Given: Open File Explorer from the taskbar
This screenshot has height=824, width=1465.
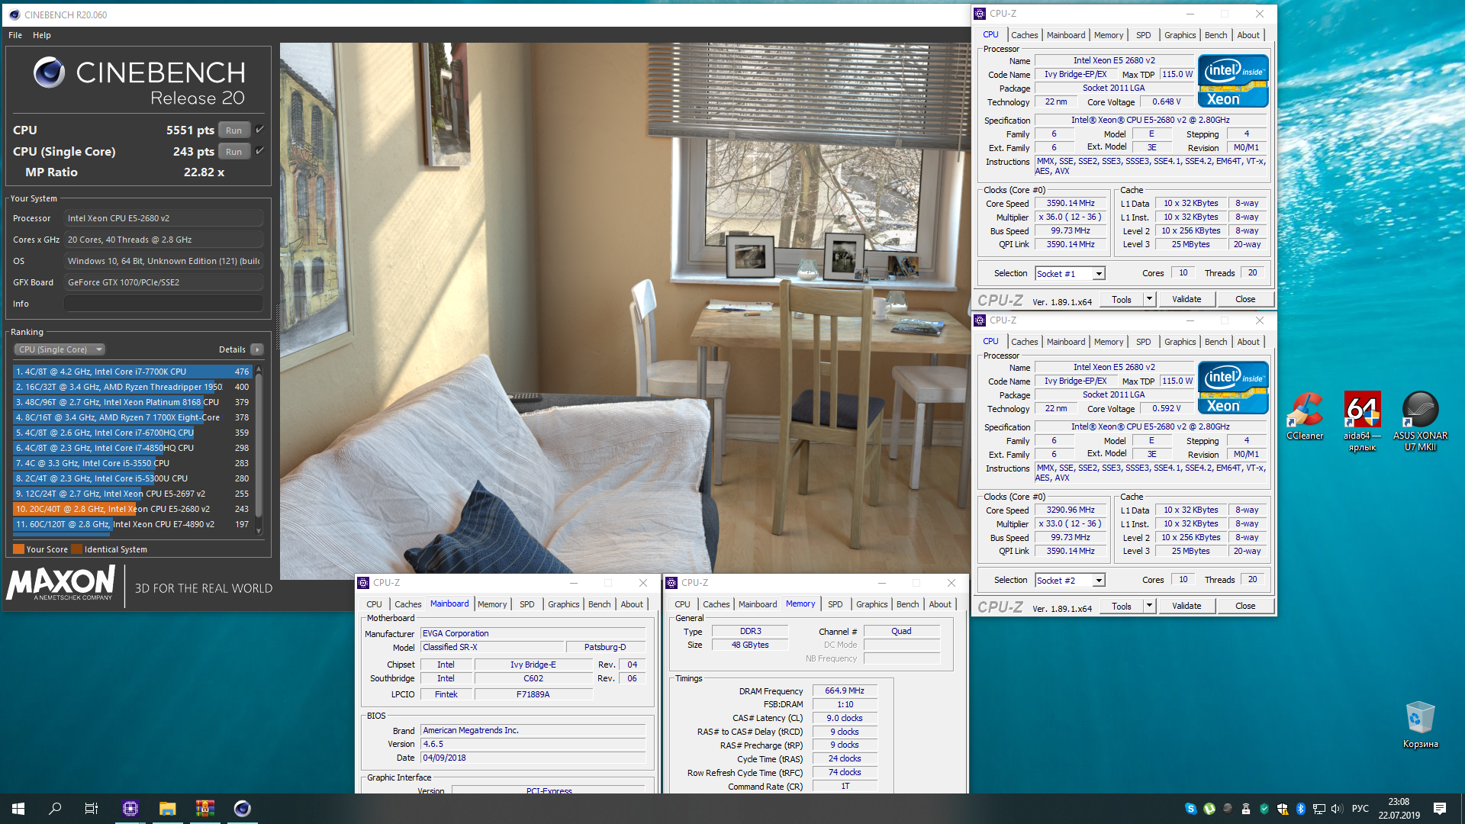Looking at the screenshot, I should [x=168, y=808].
